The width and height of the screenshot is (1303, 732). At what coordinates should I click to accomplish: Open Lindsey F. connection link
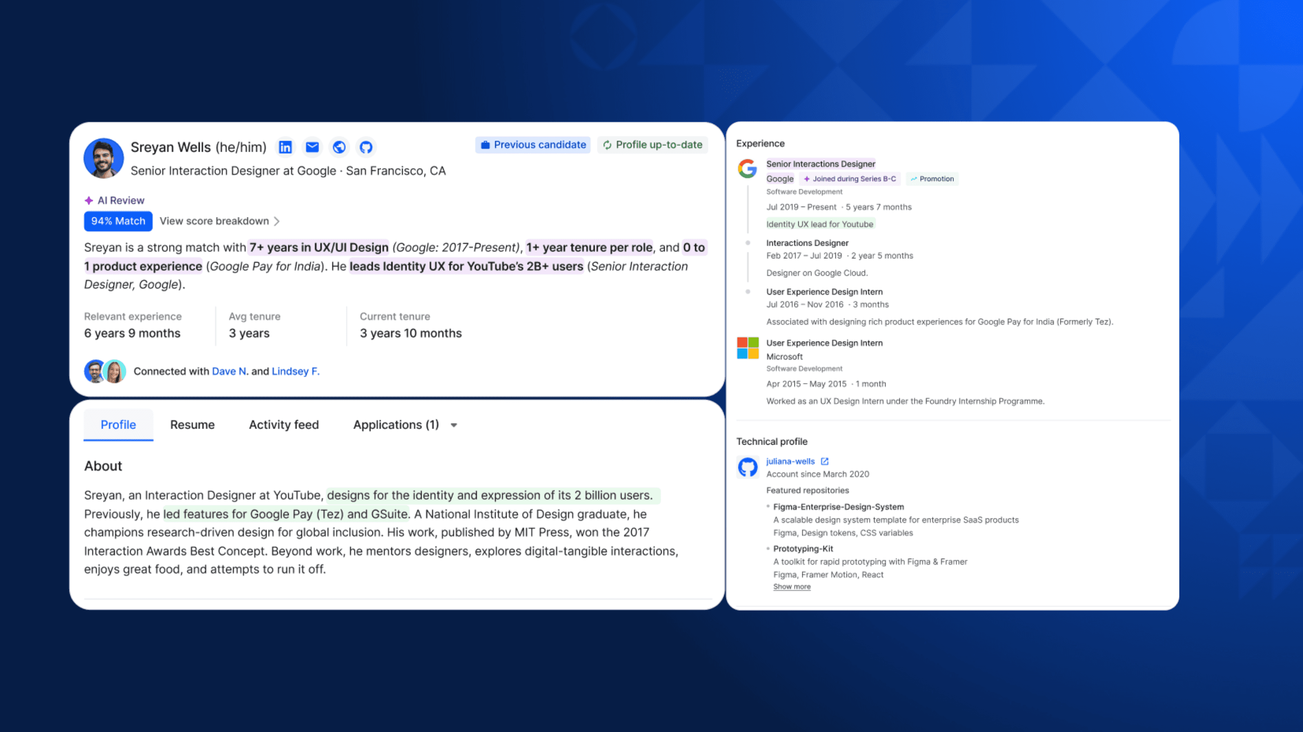[x=295, y=372]
